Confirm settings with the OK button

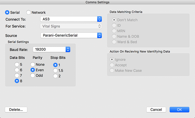click(179, 110)
